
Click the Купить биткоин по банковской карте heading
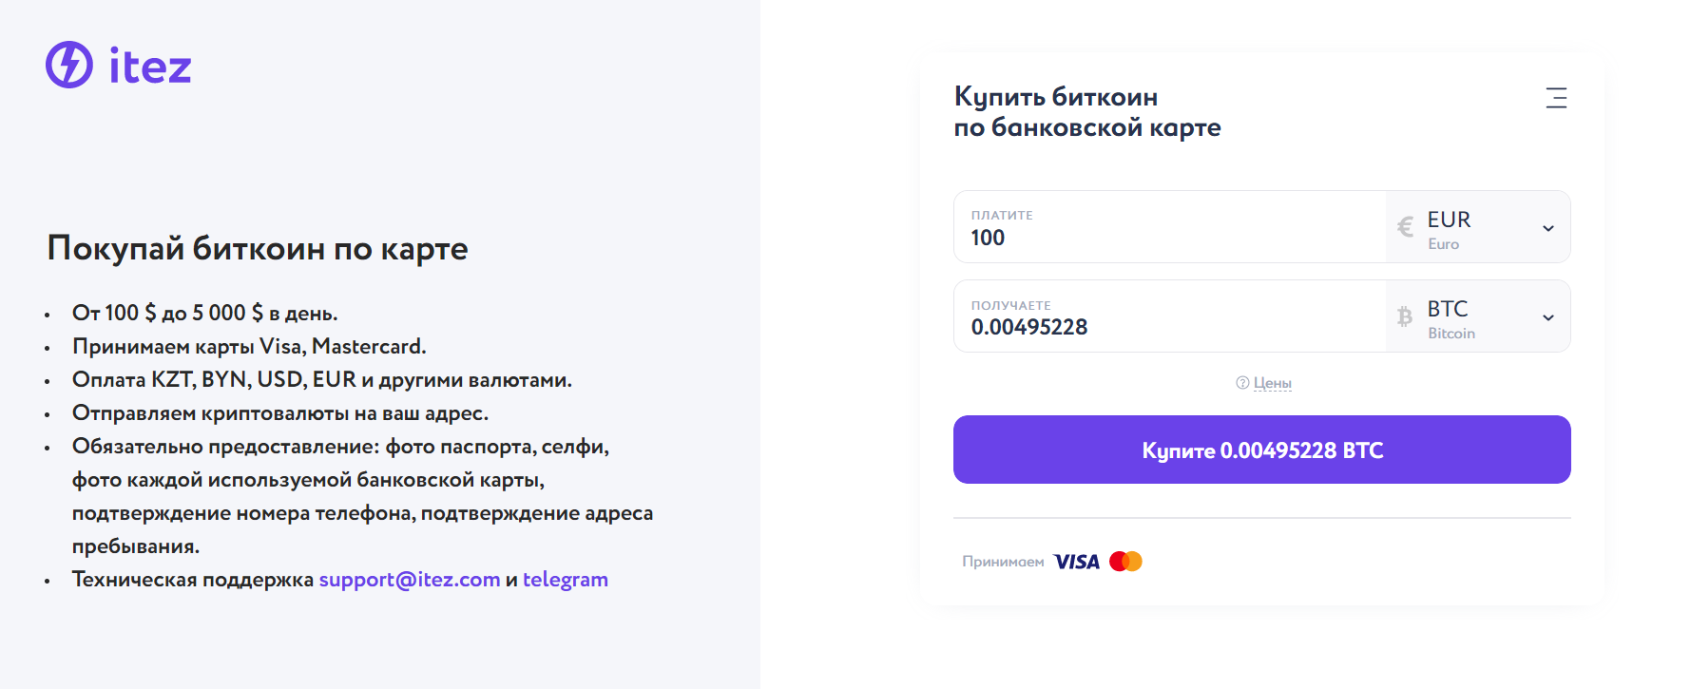(1087, 112)
